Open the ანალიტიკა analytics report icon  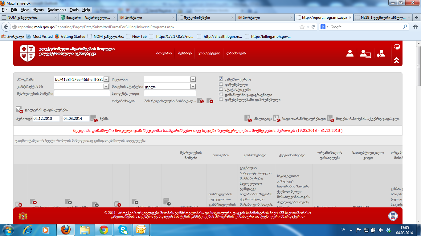(x=248, y=118)
